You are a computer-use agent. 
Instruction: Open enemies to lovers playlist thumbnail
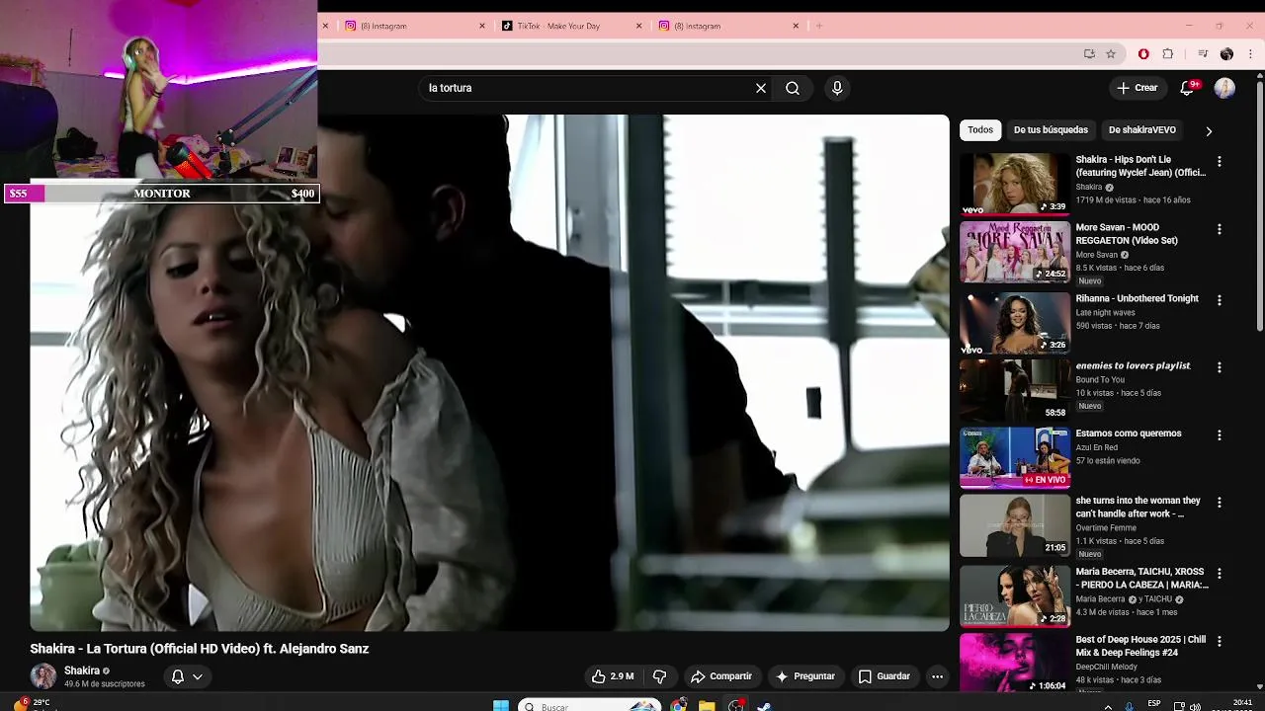1015,390
